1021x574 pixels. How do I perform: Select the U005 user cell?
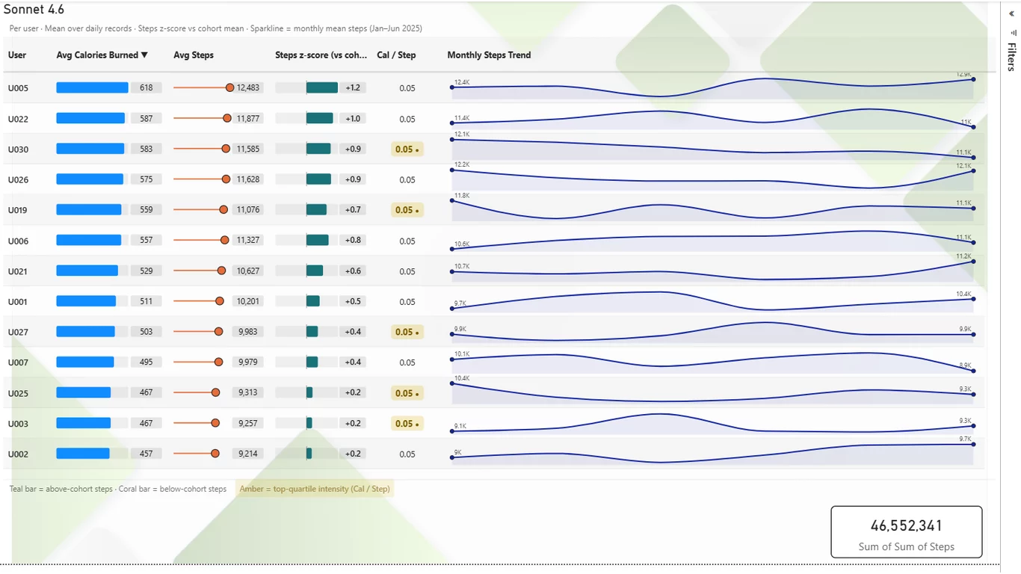tap(18, 88)
